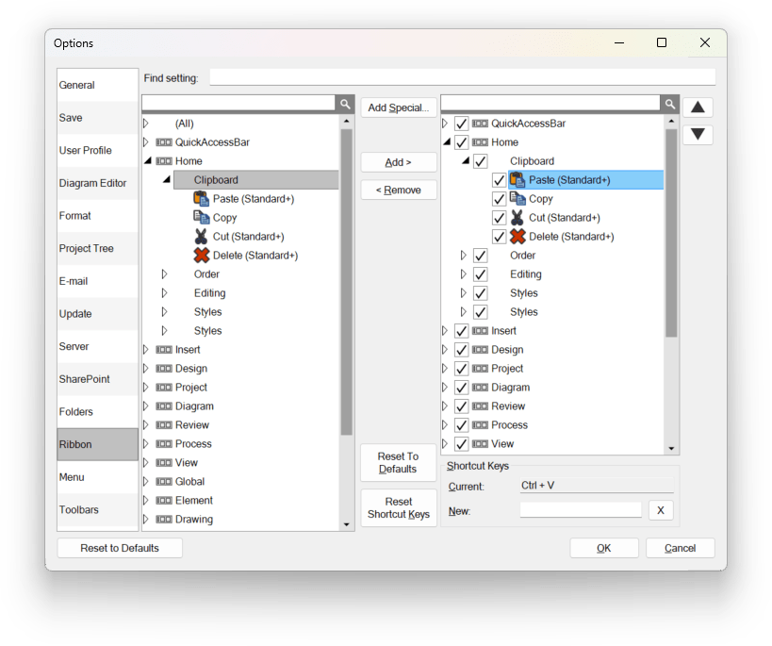Click the Copy command icon
This screenshot has height=646, width=772.
(199, 217)
